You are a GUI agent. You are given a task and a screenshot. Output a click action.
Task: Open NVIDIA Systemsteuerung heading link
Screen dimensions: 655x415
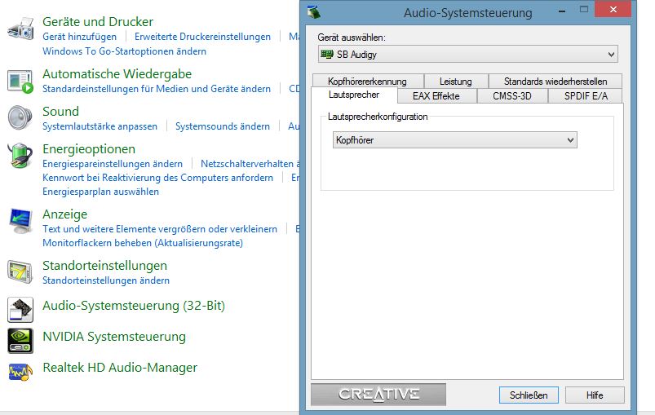tap(114, 337)
